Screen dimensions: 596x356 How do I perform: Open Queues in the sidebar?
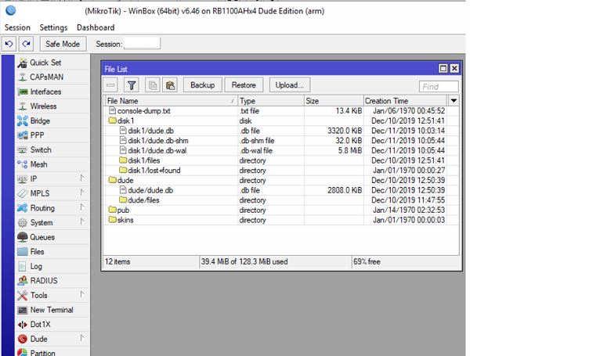click(x=52, y=237)
